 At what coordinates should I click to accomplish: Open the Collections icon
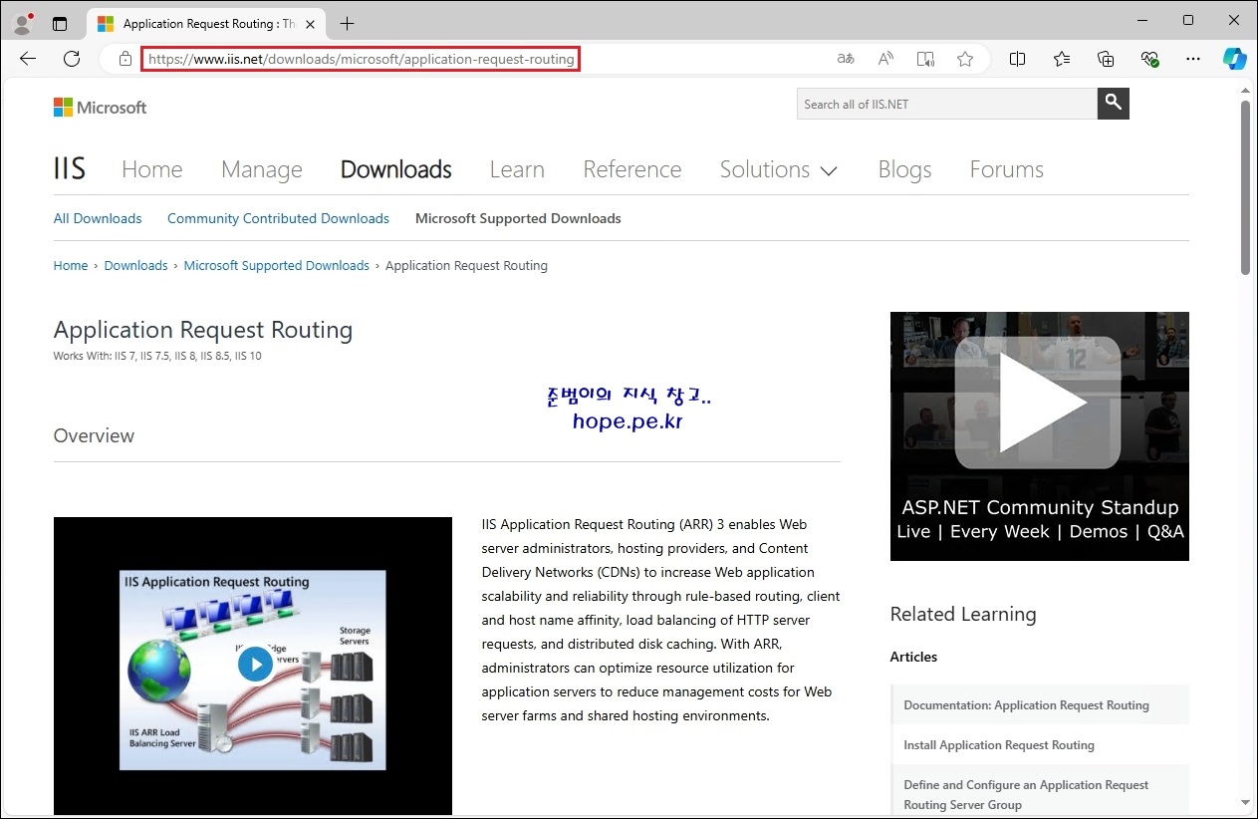pyautogui.click(x=1106, y=59)
